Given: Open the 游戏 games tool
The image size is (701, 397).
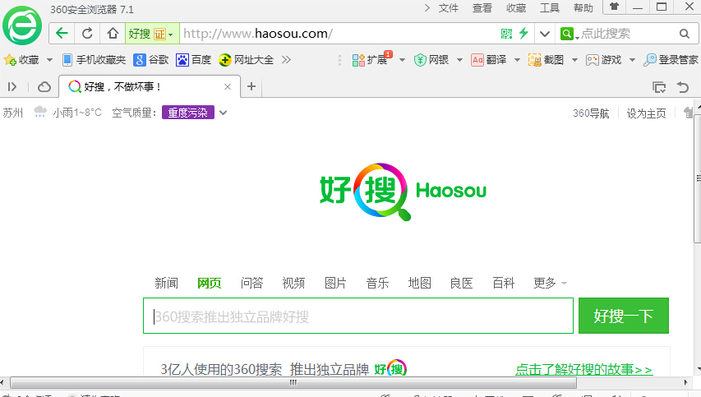Looking at the screenshot, I should coord(603,60).
